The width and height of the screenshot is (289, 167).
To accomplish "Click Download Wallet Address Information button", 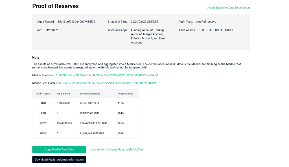I will coord(59,159).
